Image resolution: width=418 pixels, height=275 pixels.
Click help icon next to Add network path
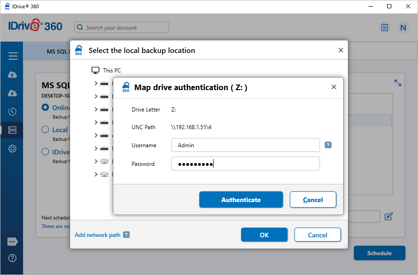click(126, 235)
